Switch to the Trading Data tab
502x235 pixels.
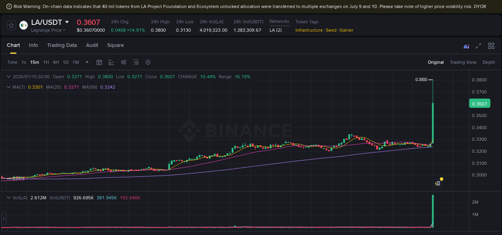[62, 45]
